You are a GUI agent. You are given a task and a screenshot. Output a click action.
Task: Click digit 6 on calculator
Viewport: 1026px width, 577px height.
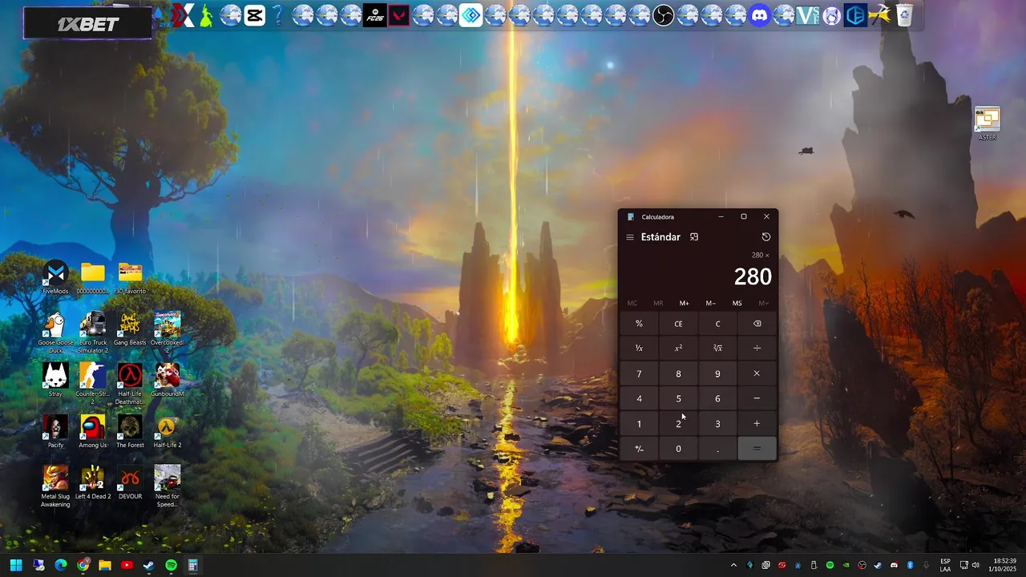[x=717, y=398]
